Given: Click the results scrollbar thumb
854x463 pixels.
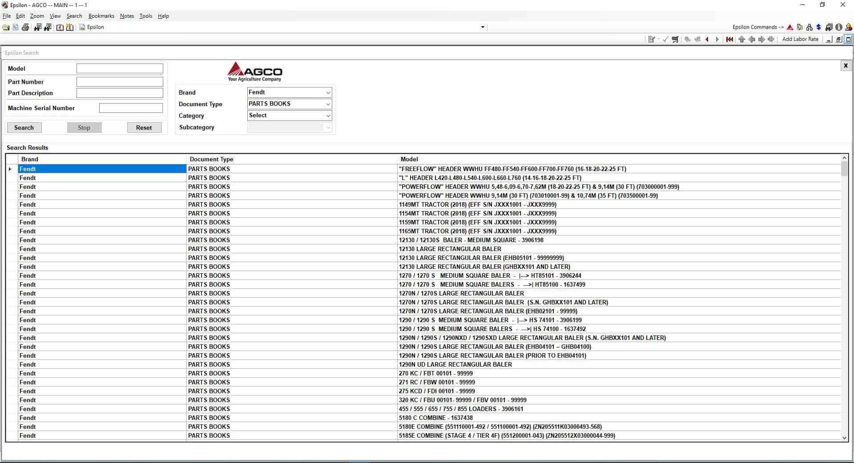Looking at the screenshot, I should click(x=844, y=169).
